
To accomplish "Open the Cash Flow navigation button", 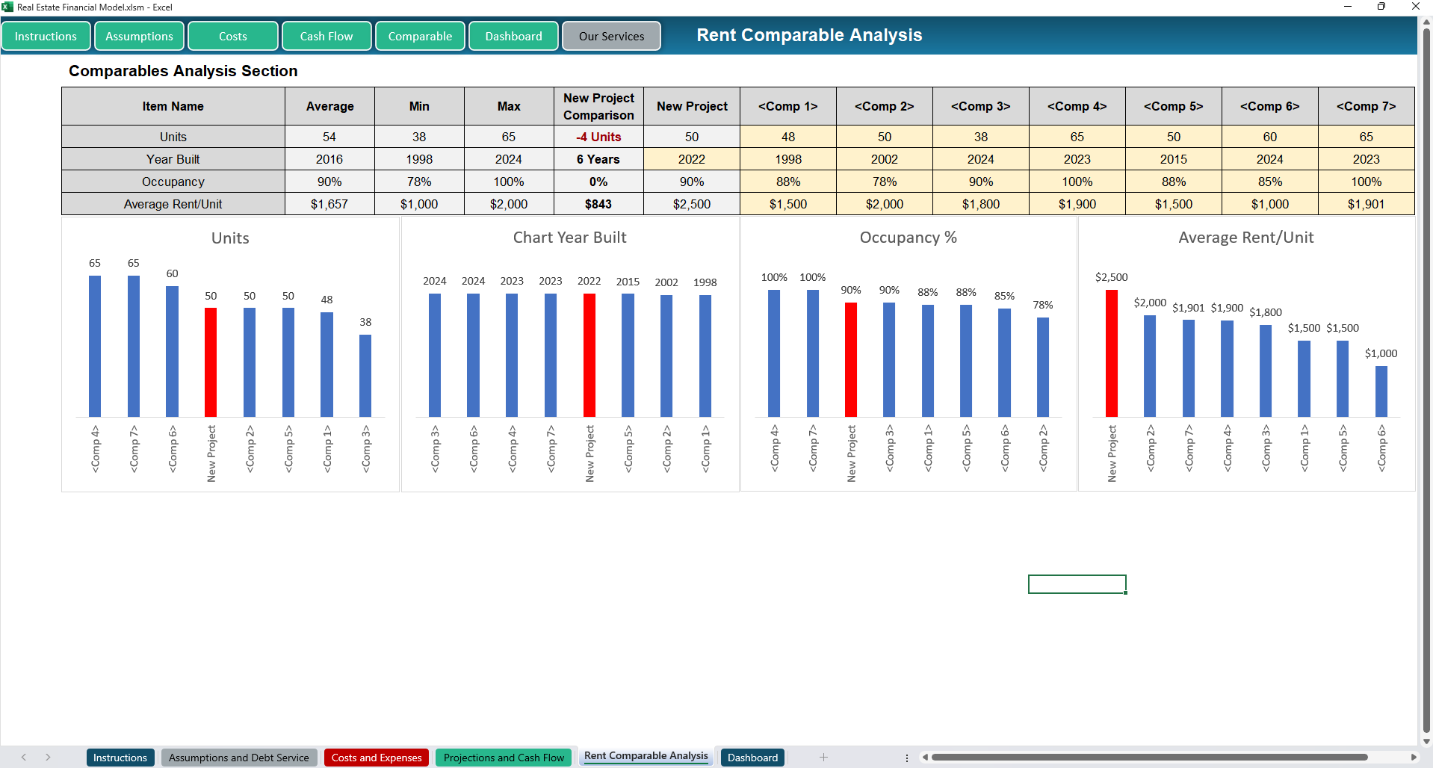I will coord(326,36).
